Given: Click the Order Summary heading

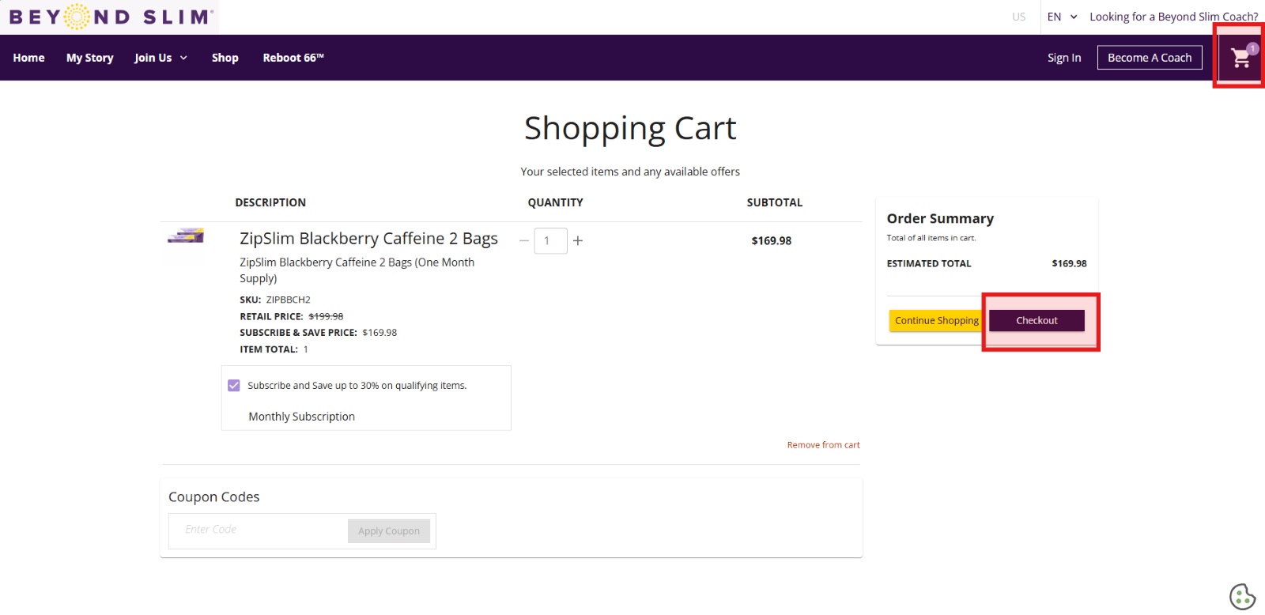Looking at the screenshot, I should [940, 218].
